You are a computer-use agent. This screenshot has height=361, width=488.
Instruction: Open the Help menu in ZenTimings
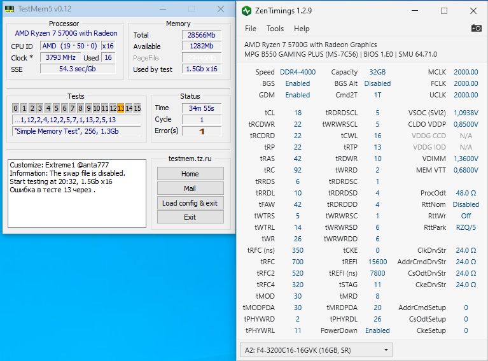pyautogui.click(x=302, y=29)
